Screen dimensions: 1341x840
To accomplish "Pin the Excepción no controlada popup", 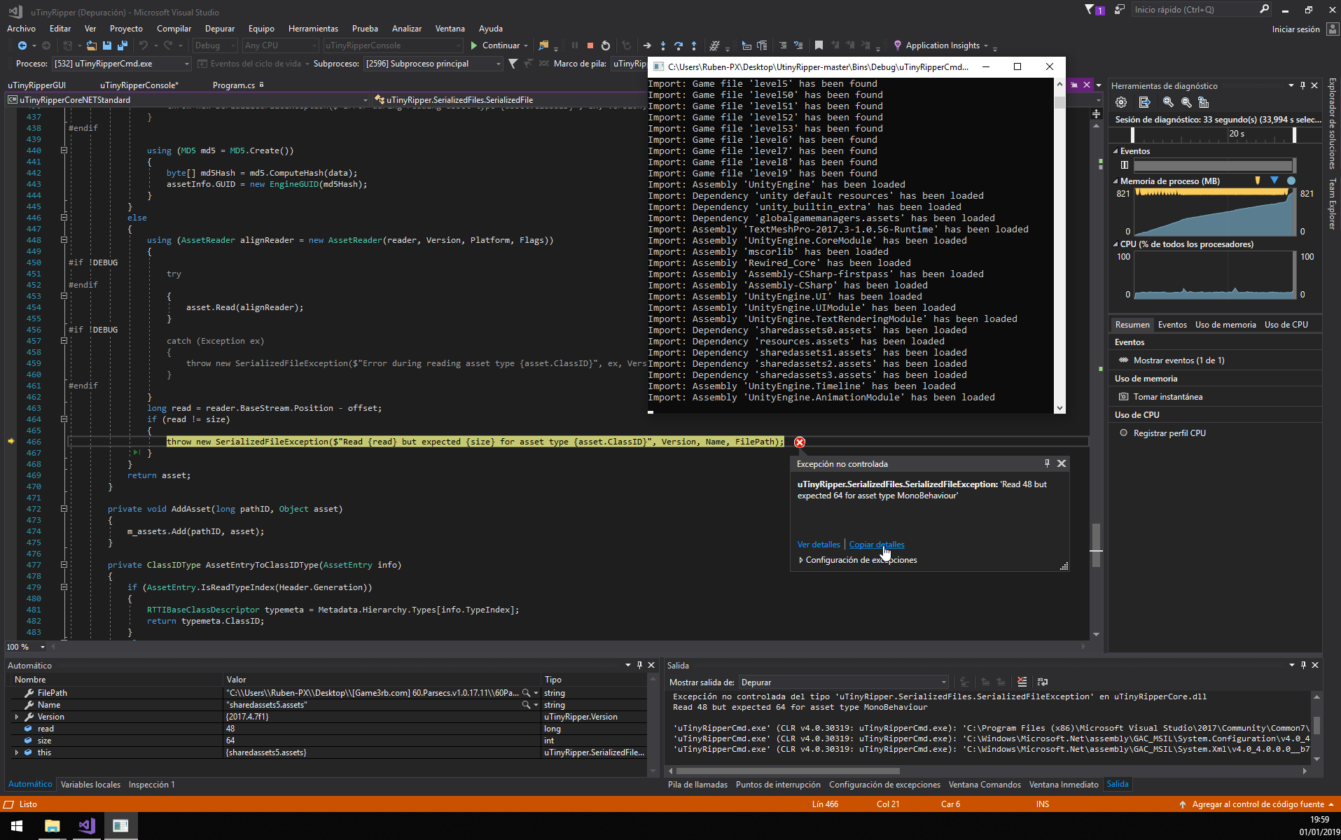I will (x=1045, y=463).
